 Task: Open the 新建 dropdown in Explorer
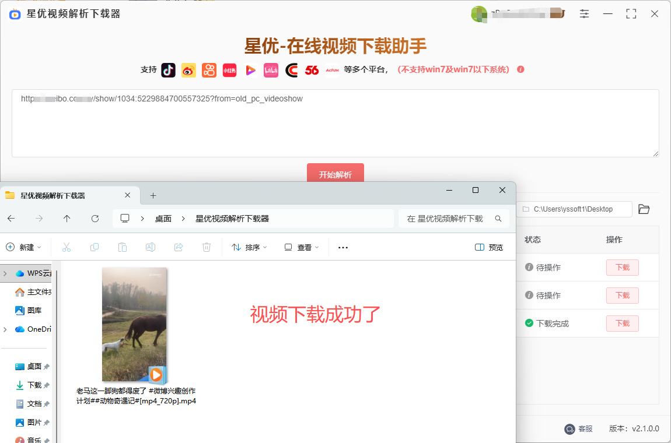pos(23,247)
